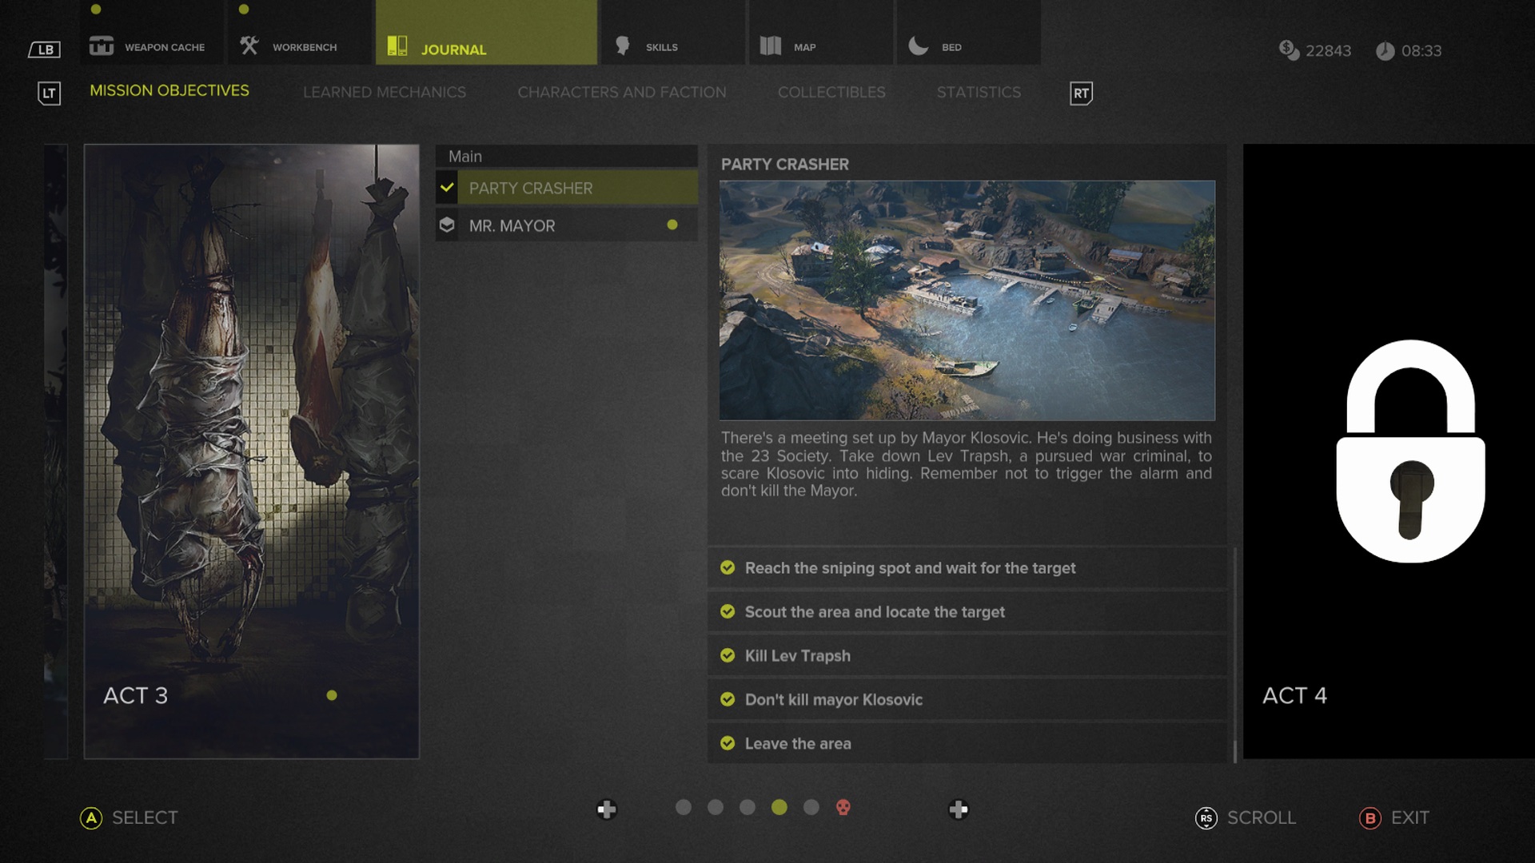Click the Journal book icon
1535x863 pixels.
pyautogui.click(x=397, y=46)
